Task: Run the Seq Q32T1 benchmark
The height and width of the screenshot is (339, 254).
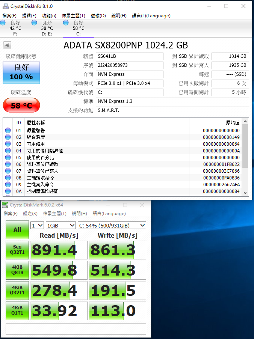Action: tap(17, 250)
